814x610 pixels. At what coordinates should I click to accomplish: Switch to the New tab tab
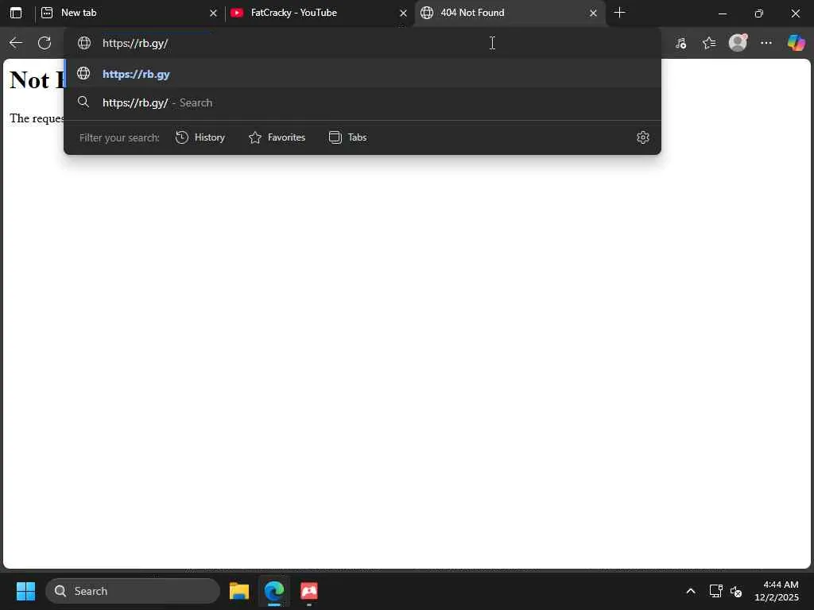point(130,13)
